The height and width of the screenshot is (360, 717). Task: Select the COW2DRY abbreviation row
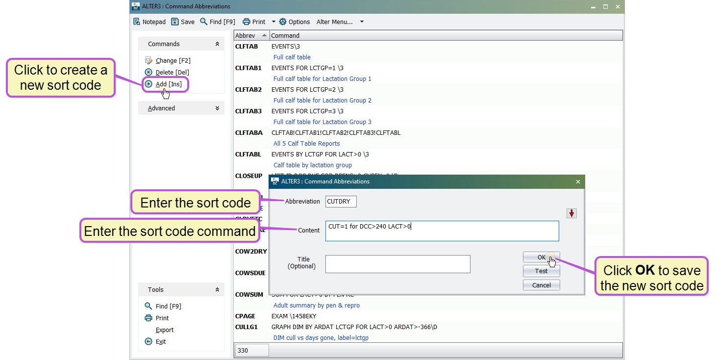tap(251, 252)
